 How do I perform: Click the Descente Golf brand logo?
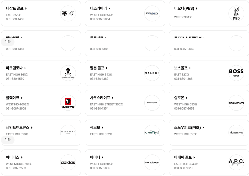[68, 14]
